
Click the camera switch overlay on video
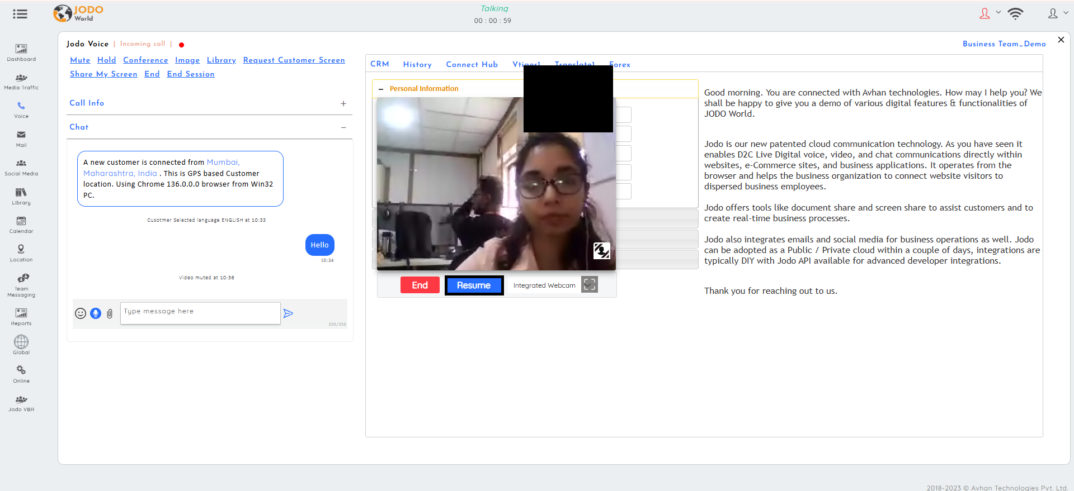[x=601, y=251]
